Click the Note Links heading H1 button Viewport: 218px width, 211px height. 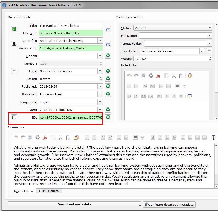(x=177, y=86)
